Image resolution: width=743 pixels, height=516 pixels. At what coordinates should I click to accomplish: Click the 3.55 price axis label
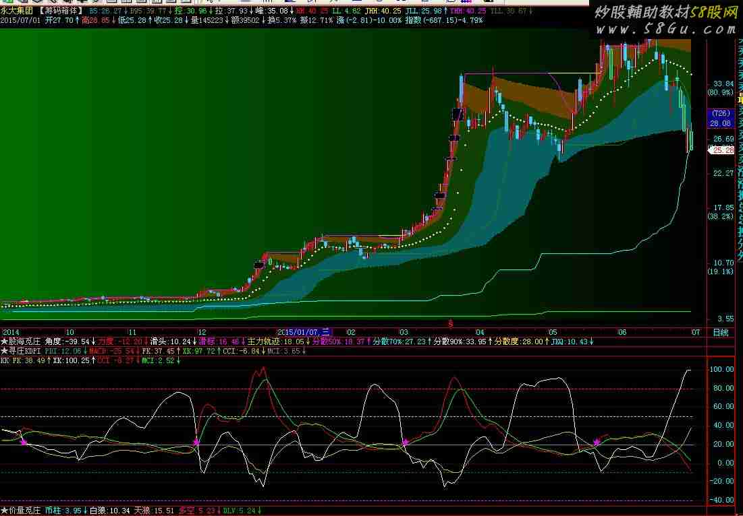[725, 319]
